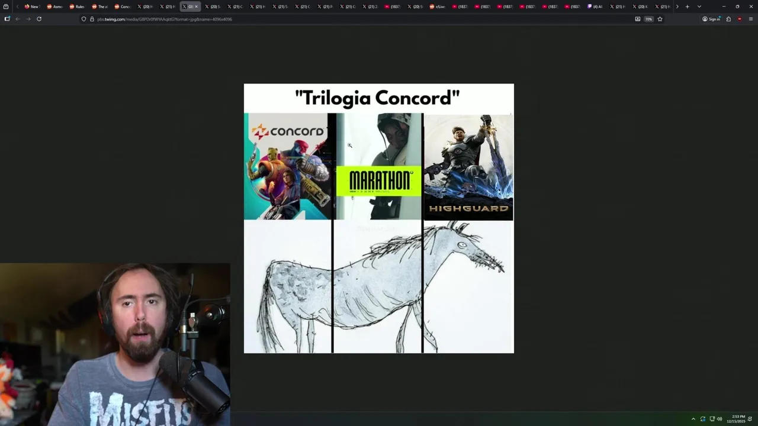Click the sync status tray icon
This screenshot has height=426, width=758.
click(x=703, y=419)
